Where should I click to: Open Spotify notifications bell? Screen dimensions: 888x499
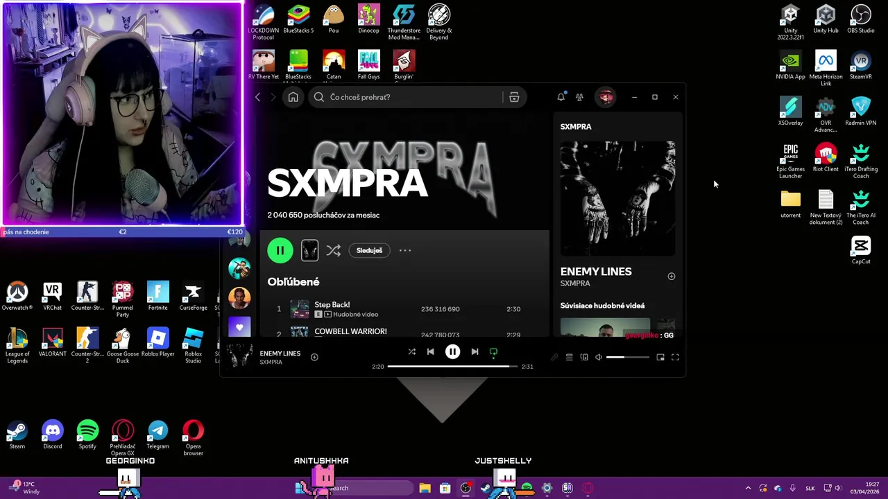click(561, 97)
